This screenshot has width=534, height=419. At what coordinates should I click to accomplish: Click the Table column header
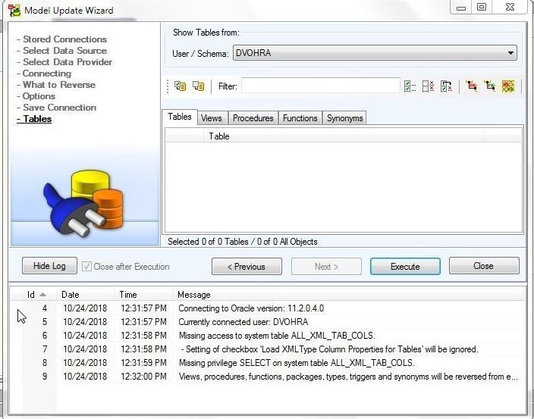pyautogui.click(x=344, y=136)
